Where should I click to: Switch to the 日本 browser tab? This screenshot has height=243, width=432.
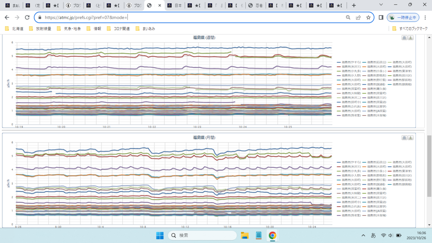[x=174, y=5]
